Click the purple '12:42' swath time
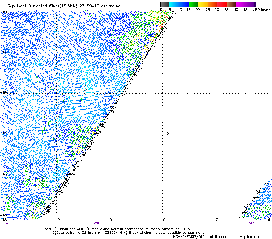This screenshot has width=272, height=239. tap(96, 223)
